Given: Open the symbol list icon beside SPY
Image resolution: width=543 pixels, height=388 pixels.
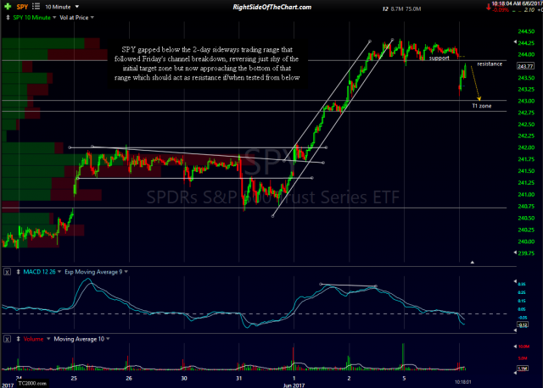Looking at the screenshot, I should [x=36, y=7].
